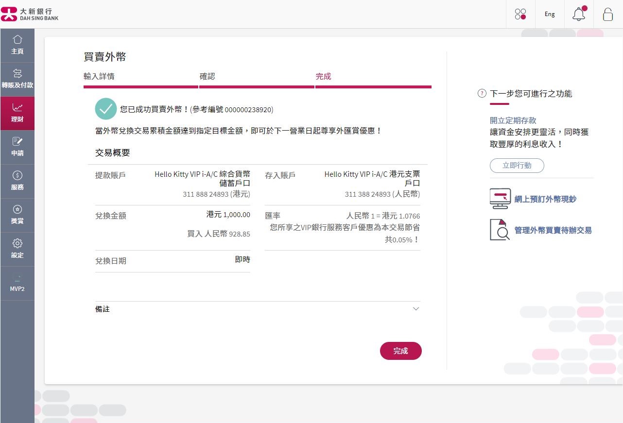The image size is (623, 423).
Task: Click the lock logout icon
Action: point(608,15)
